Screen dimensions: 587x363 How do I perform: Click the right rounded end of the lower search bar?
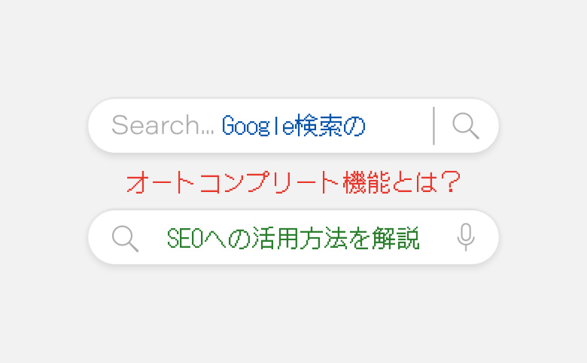[x=488, y=237]
